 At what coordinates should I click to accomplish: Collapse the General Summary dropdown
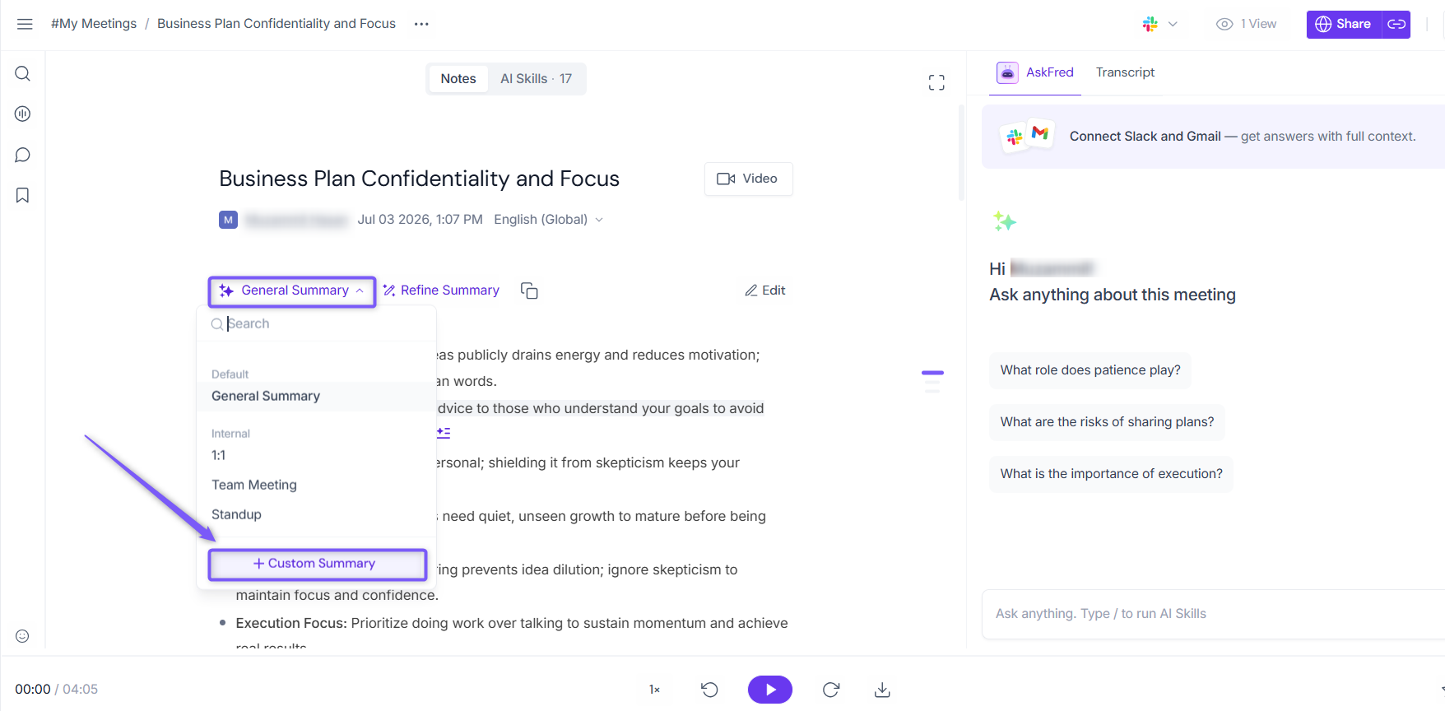coord(292,290)
